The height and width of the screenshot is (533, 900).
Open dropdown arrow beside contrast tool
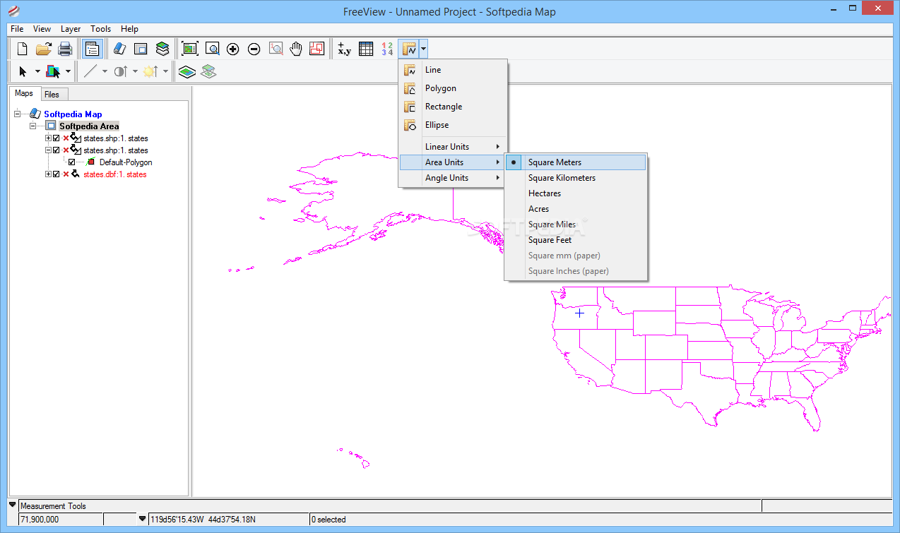tap(135, 71)
